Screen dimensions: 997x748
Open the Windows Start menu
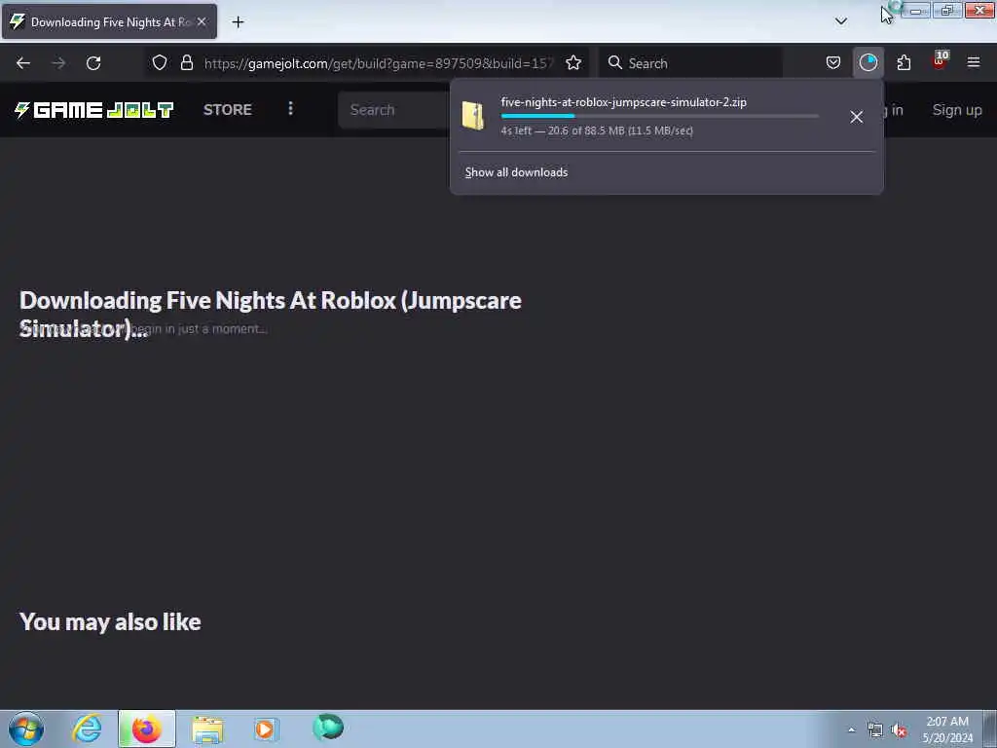26,729
